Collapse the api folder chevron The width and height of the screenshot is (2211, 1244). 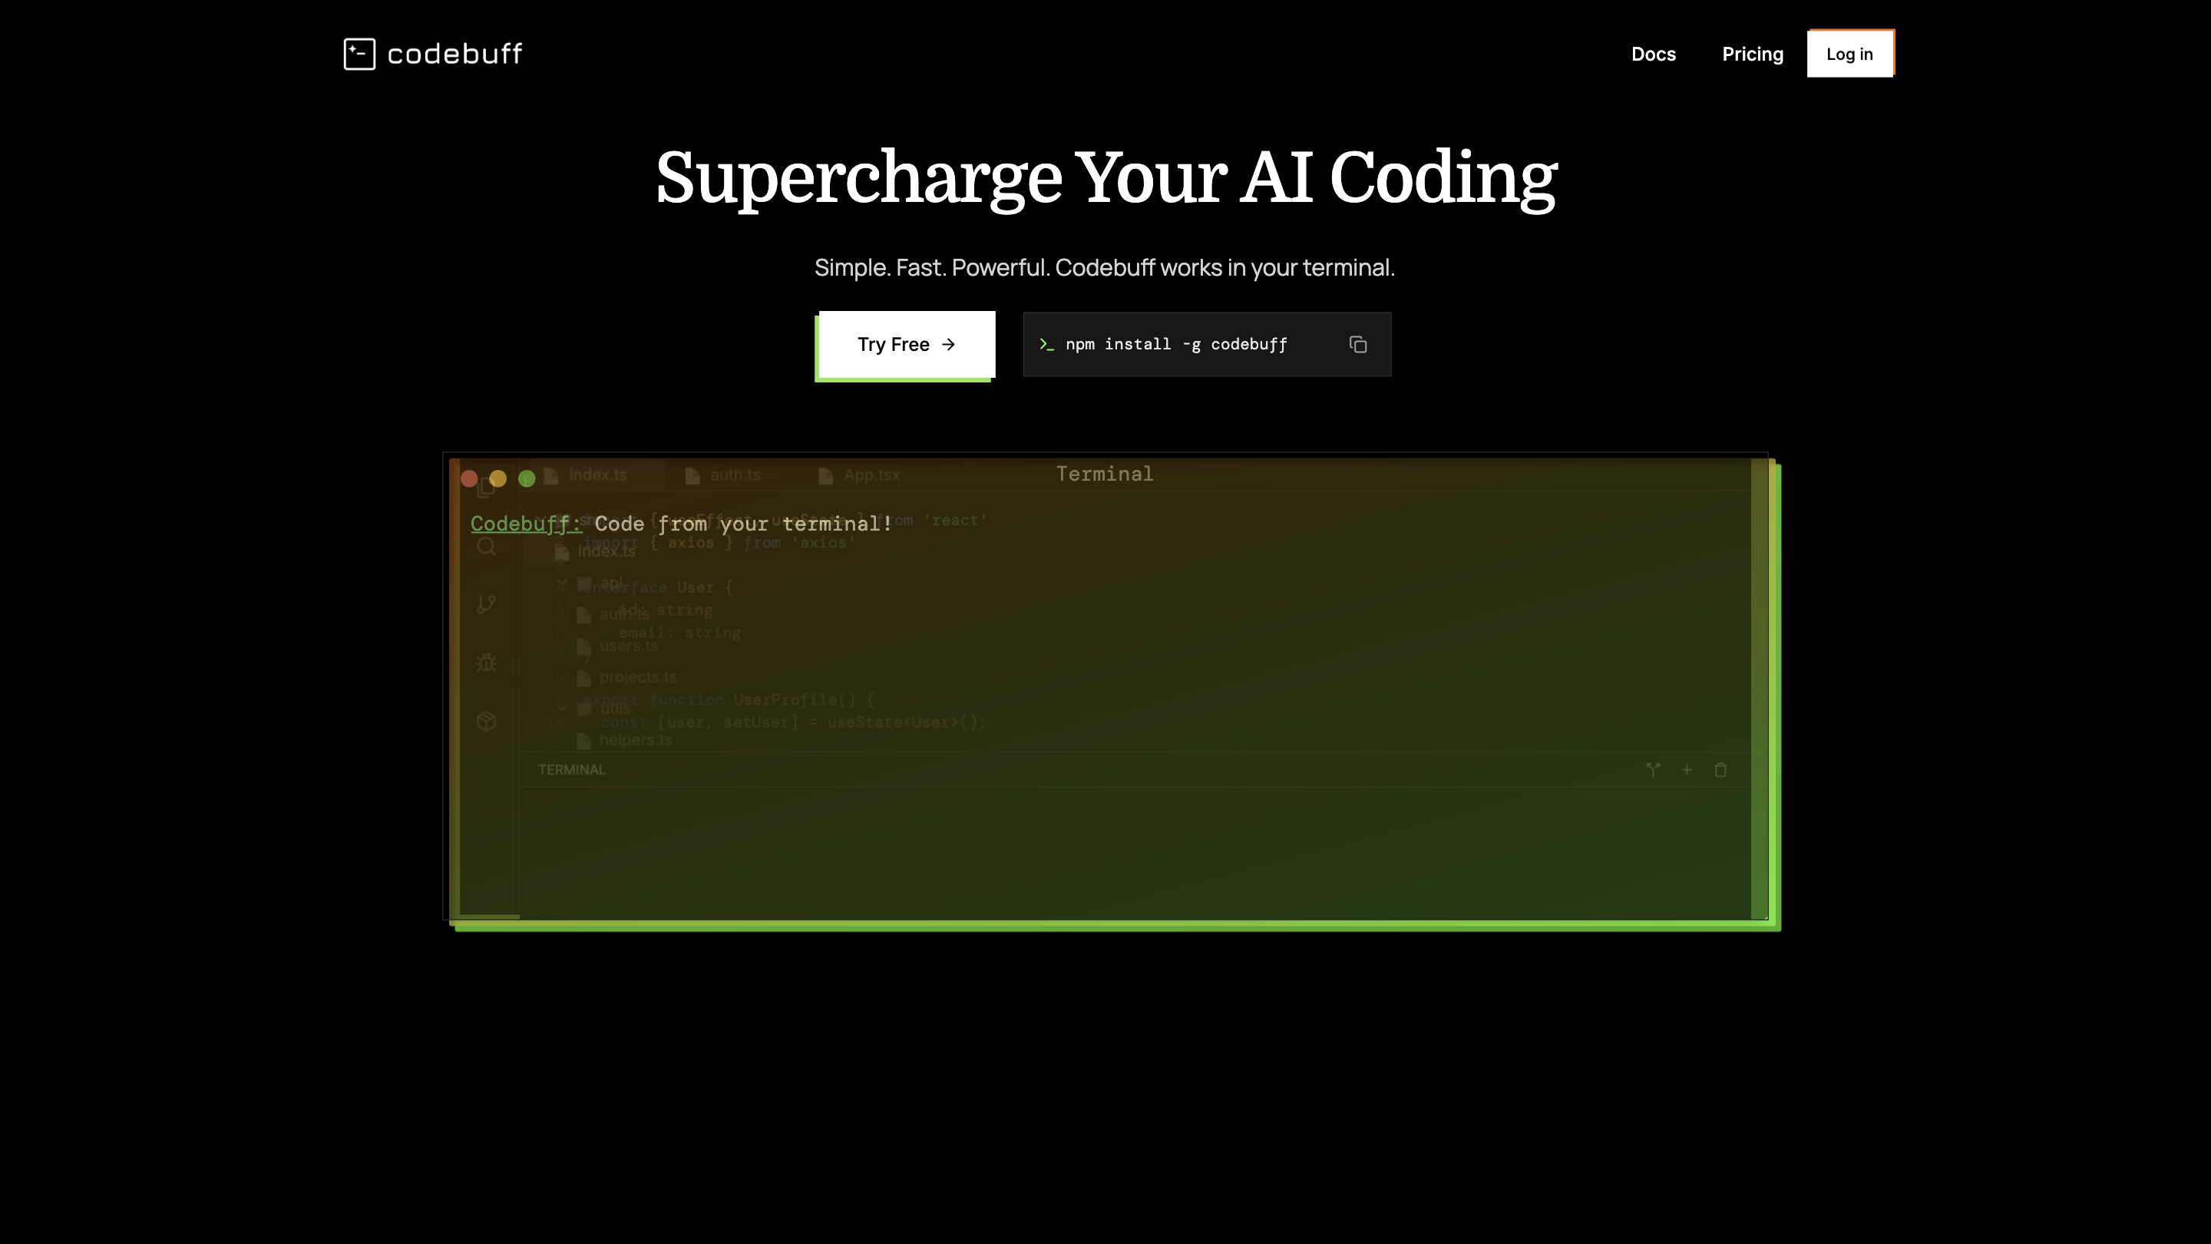coord(562,584)
